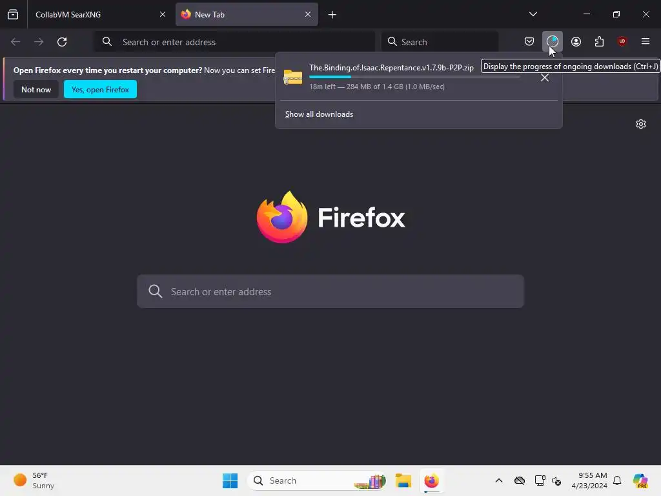Open the Firefox account icon

coord(576,41)
